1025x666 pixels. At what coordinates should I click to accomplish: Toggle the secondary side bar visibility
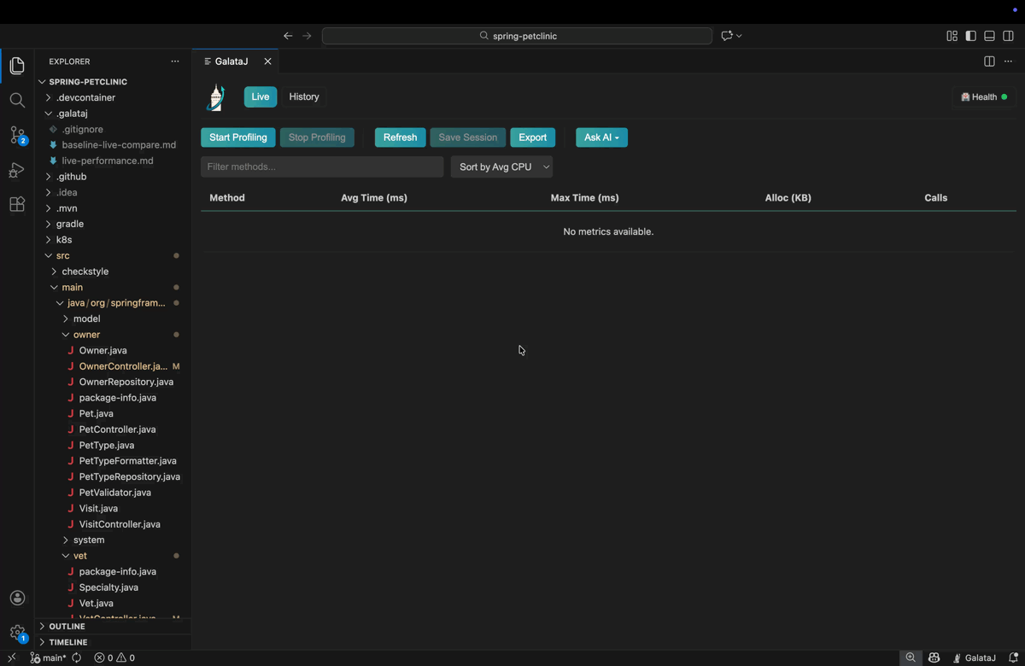pyautogui.click(x=1008, y=36)
